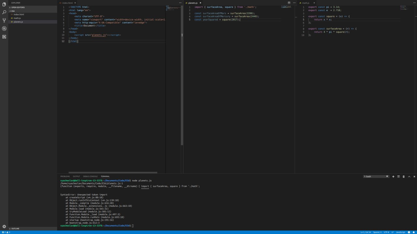Image resolution: width=417 pixels, height=234 pixels.
Task: Switch to the Output panel tab
Action: [76, 176]
